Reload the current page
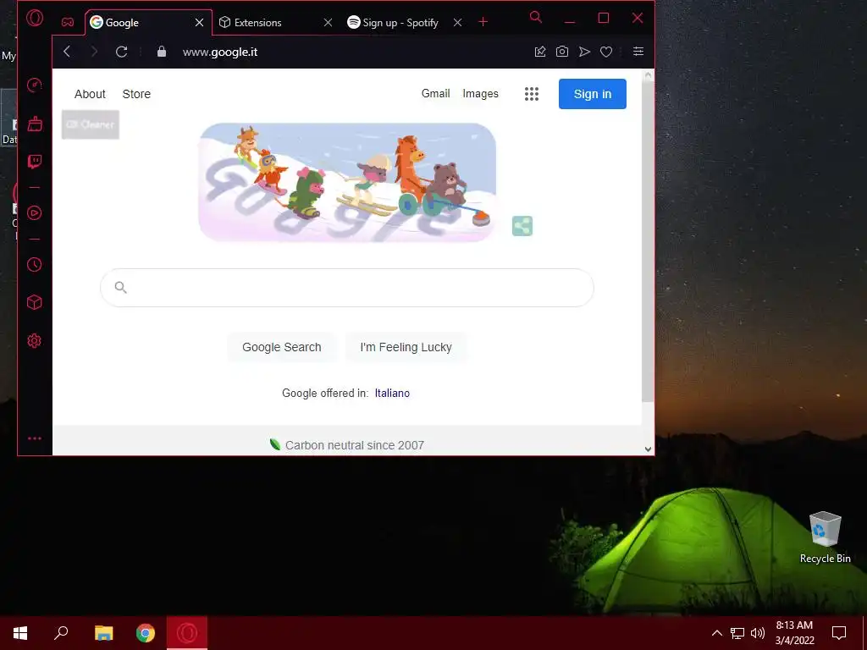The image size is (867, 650). tap(122, 52)
